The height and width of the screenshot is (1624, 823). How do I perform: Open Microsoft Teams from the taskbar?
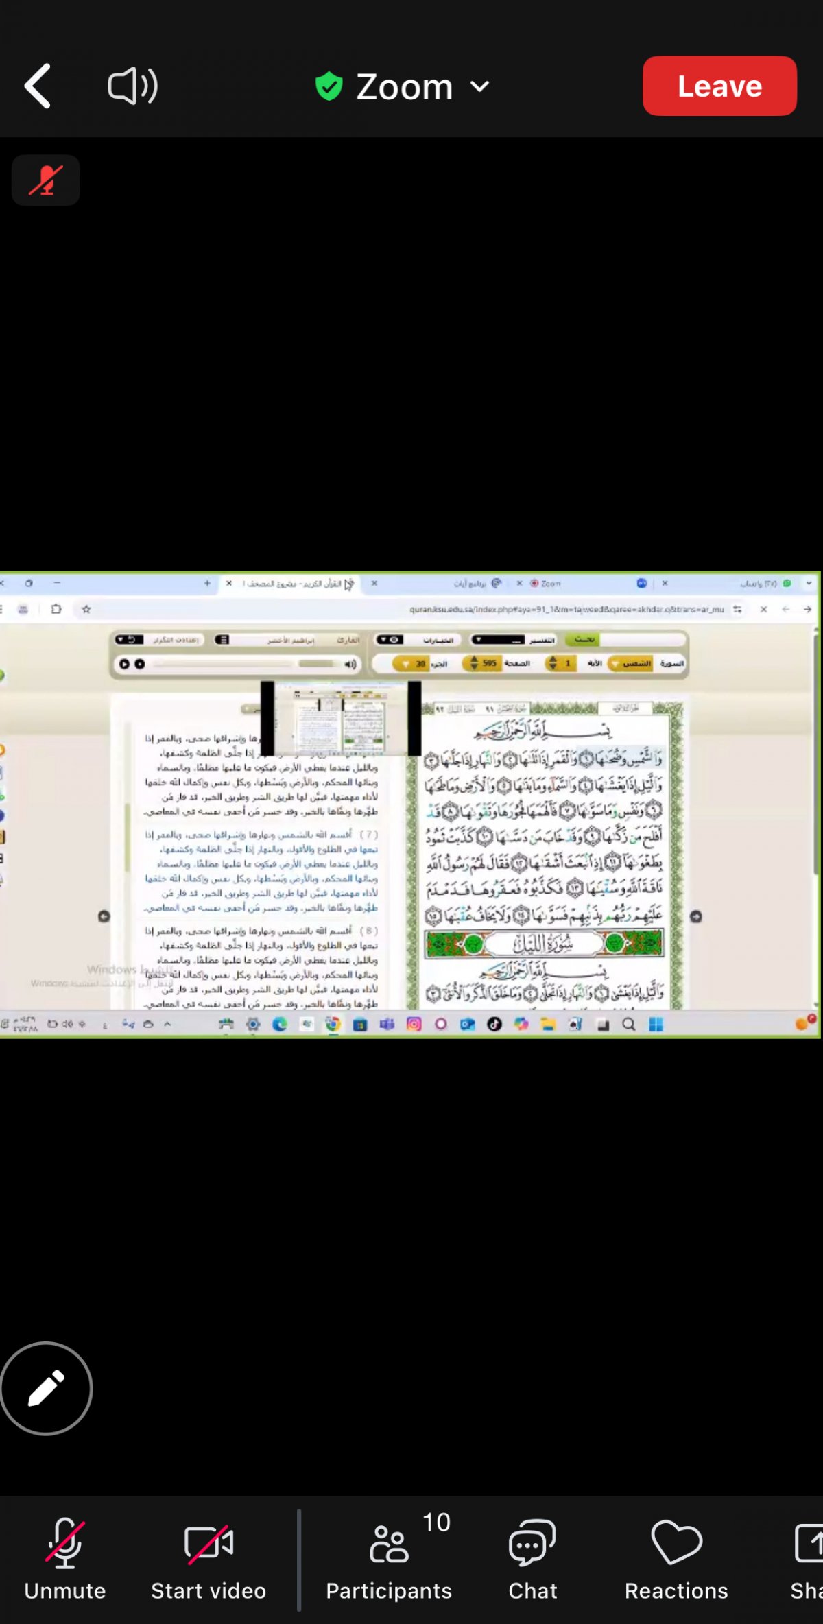[387, 1025]
